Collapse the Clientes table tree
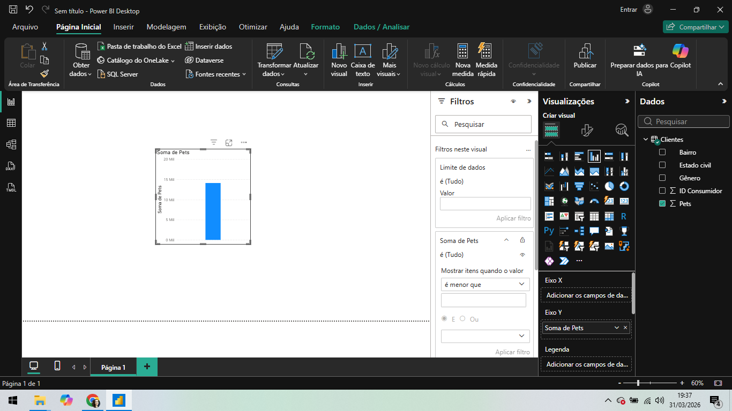 click(x=646, y=140)
